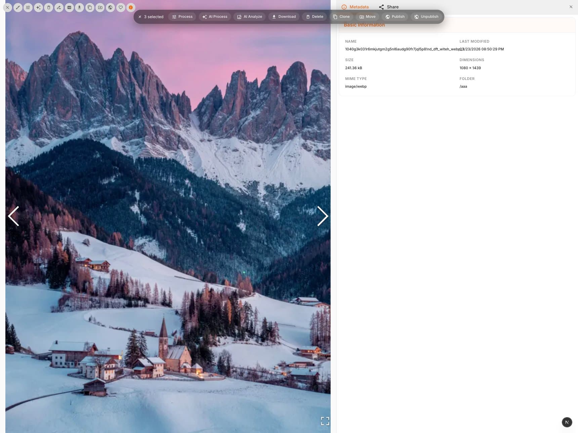Image resolution: width=578 pixels, height=433 pixels.
Task: Open the brush edit tool
Action: pos(18,7)
